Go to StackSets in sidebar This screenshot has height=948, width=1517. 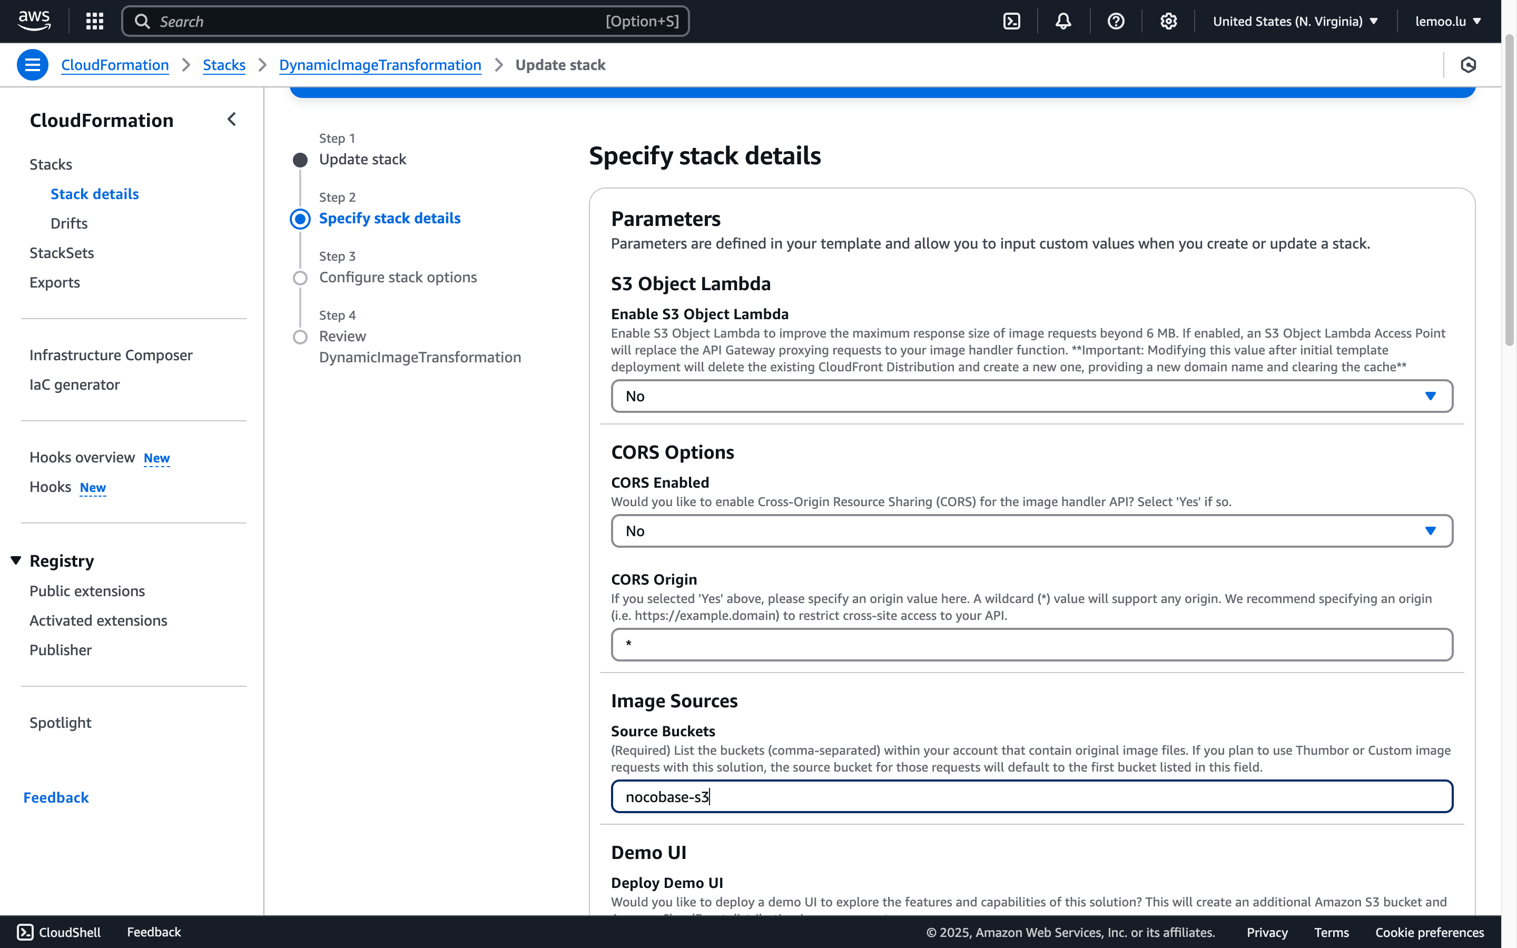point(62,253)
